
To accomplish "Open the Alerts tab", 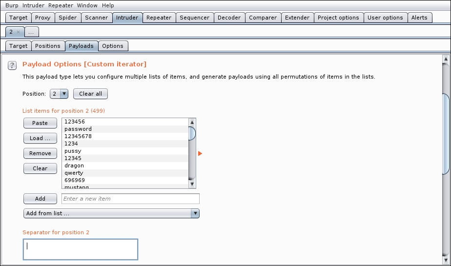I will pyautogui.click(x=419, y=18).
